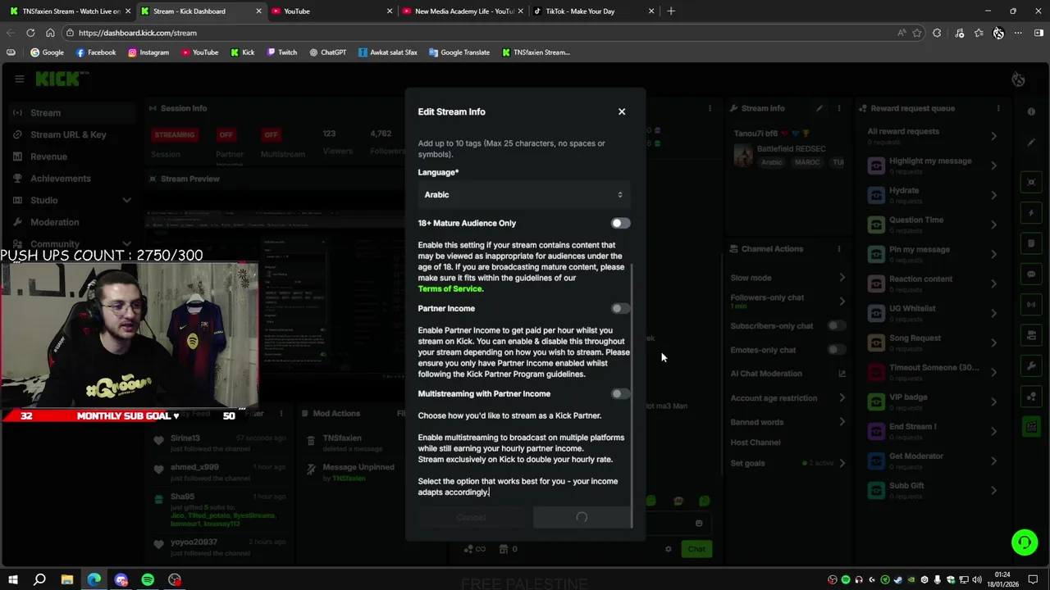
Task: Open the Terms of Service link
Action: 450,288
